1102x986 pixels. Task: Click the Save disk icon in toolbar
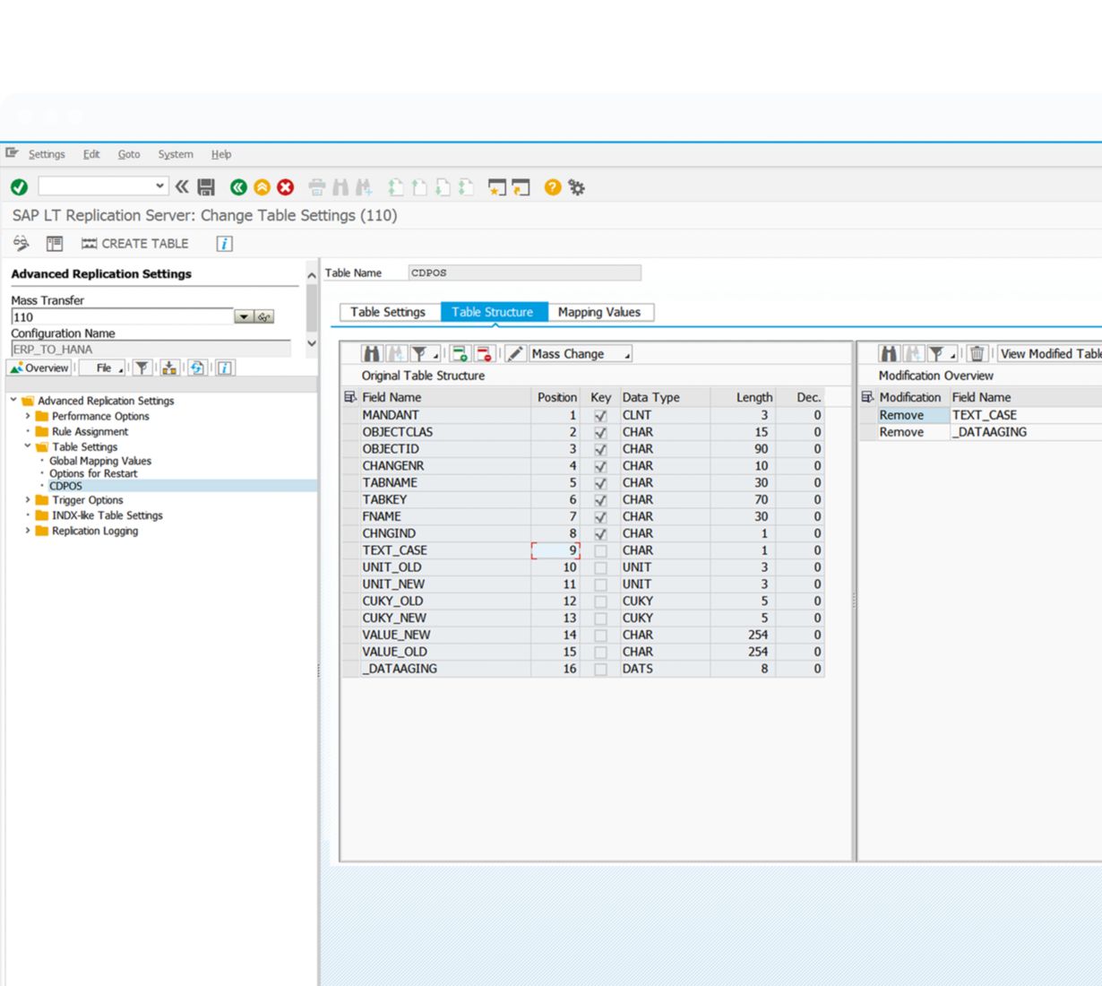[x=206, y=187]
